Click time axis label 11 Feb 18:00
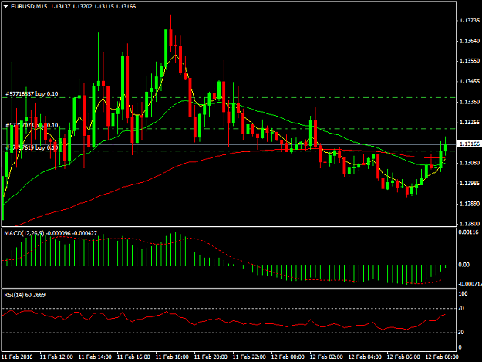This screenshot has width=482, height=362. tap(172, 357)
